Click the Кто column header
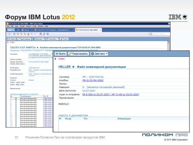 (x=86, y=119)
